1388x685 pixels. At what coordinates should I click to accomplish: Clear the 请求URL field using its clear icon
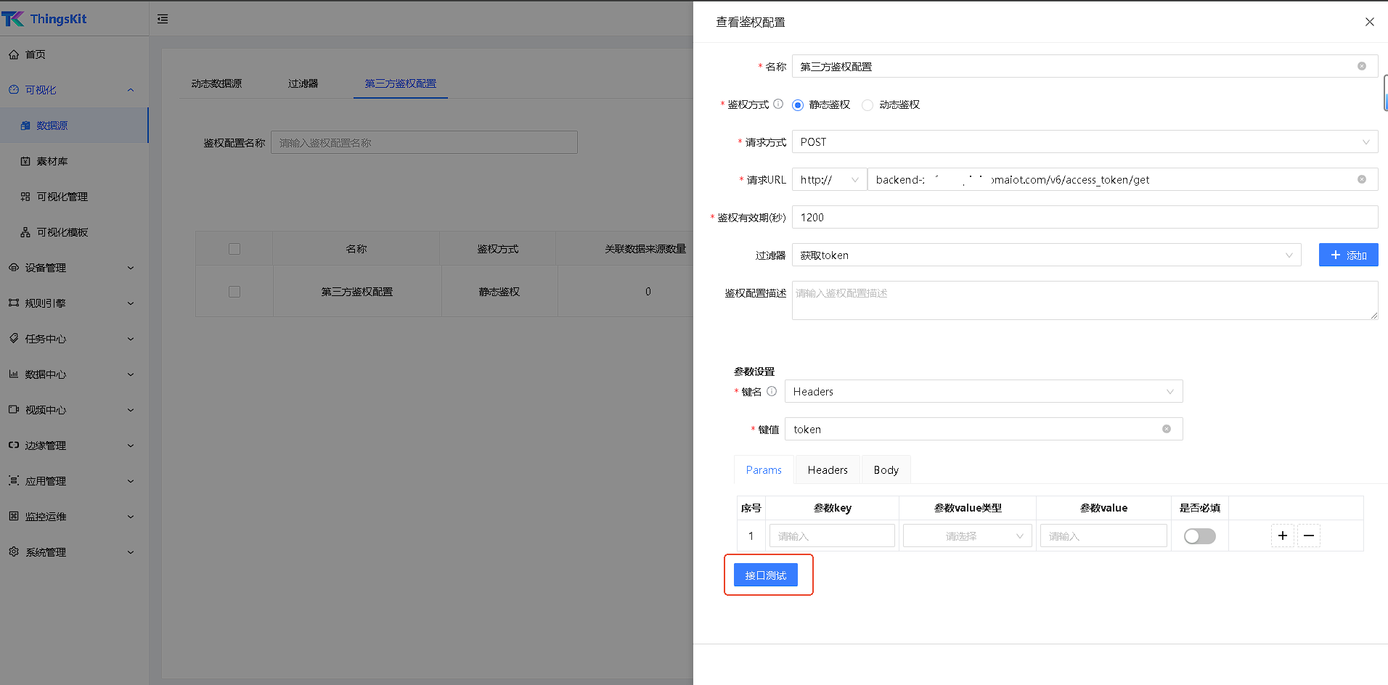coord(1361,179)
